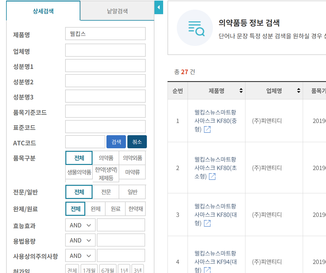Switch to 상세검색 tab

coord(43,11)
